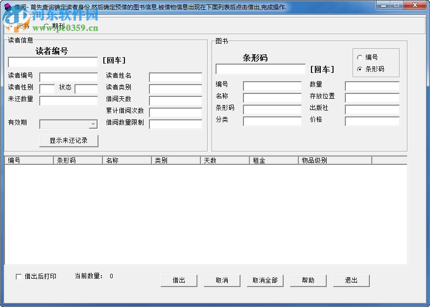
Task: Click the 借阅 application icon in the title bar
Action: [6, 6]
